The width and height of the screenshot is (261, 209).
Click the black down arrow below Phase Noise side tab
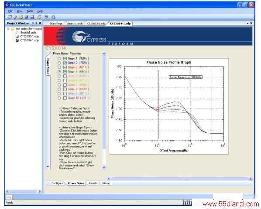(x=48, y=167)
